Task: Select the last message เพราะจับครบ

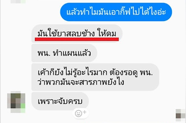Action: click(x=60, y=101)
